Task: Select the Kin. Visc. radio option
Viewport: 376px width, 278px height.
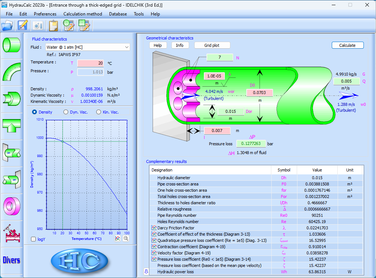Action: [98, 112]
